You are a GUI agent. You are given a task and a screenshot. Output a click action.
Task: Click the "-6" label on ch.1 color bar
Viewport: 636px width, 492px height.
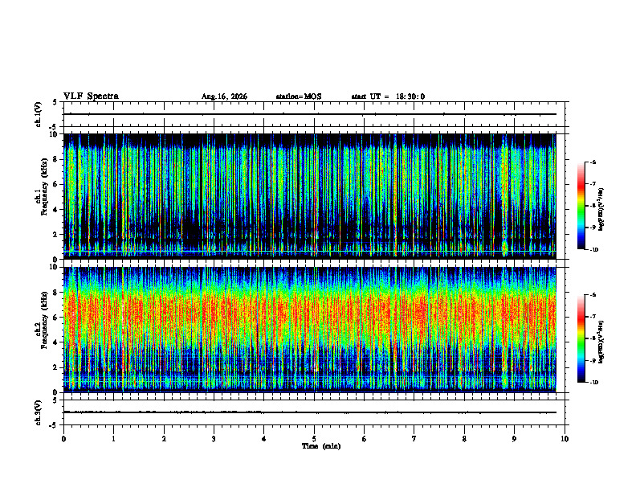[x=593, y=162]
